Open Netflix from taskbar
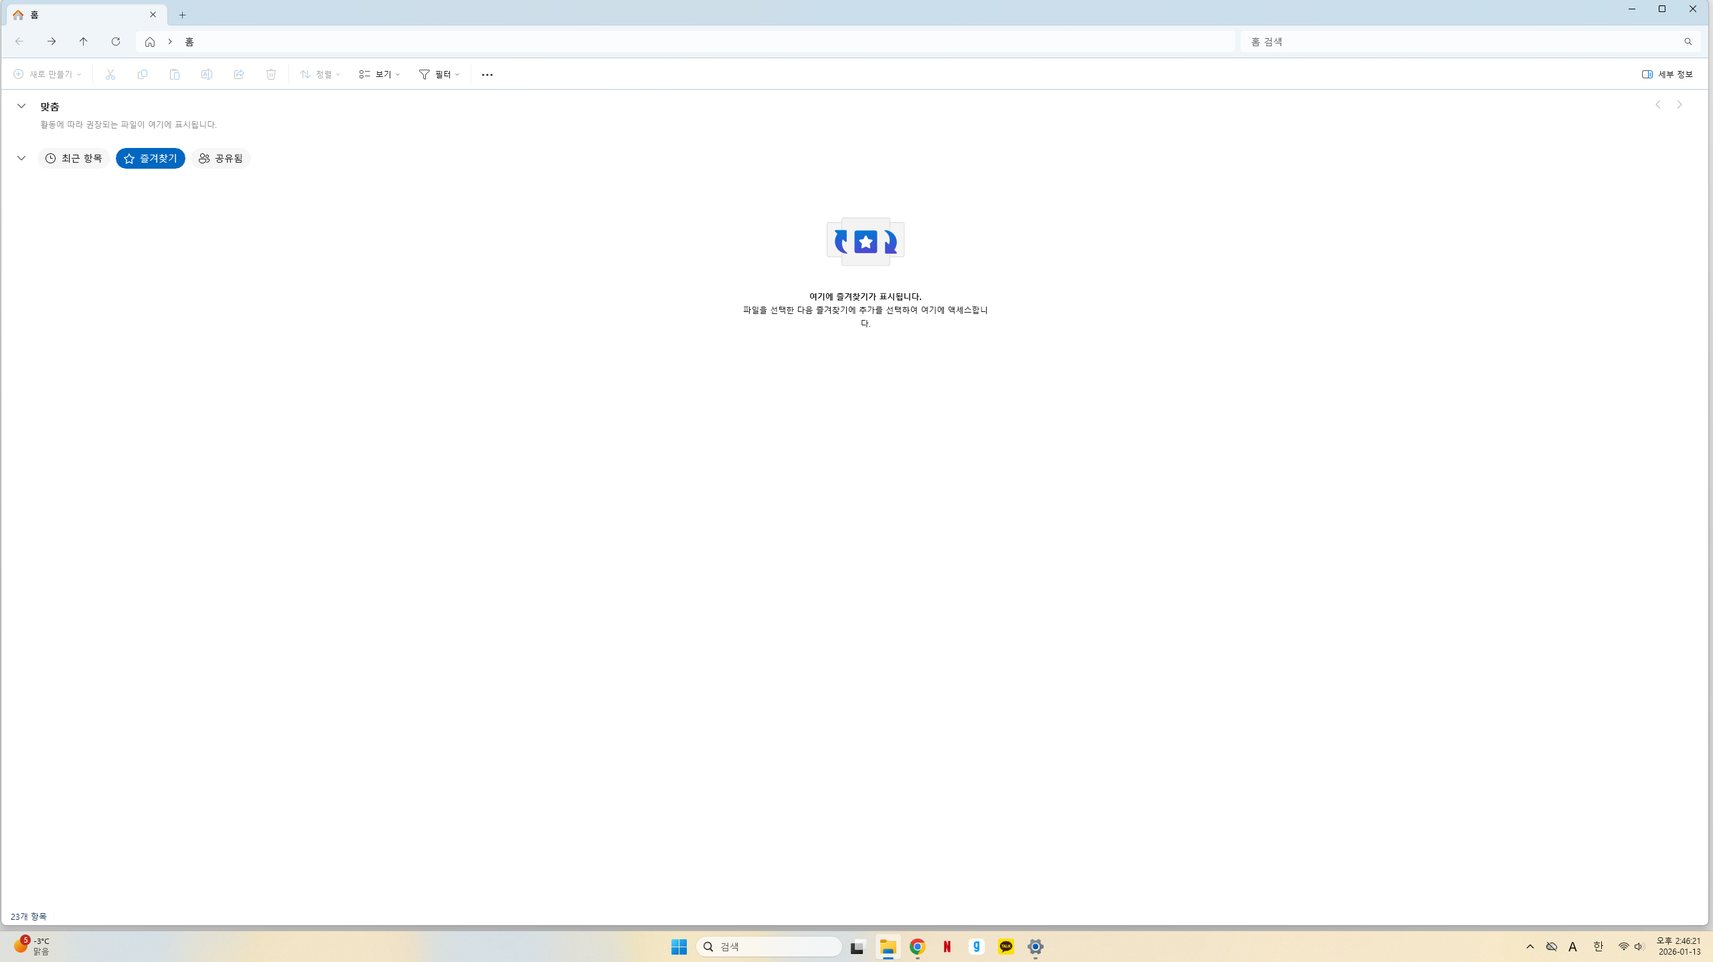The height and width of the screenshot is (962, 1713). click(x=947, y=947)
